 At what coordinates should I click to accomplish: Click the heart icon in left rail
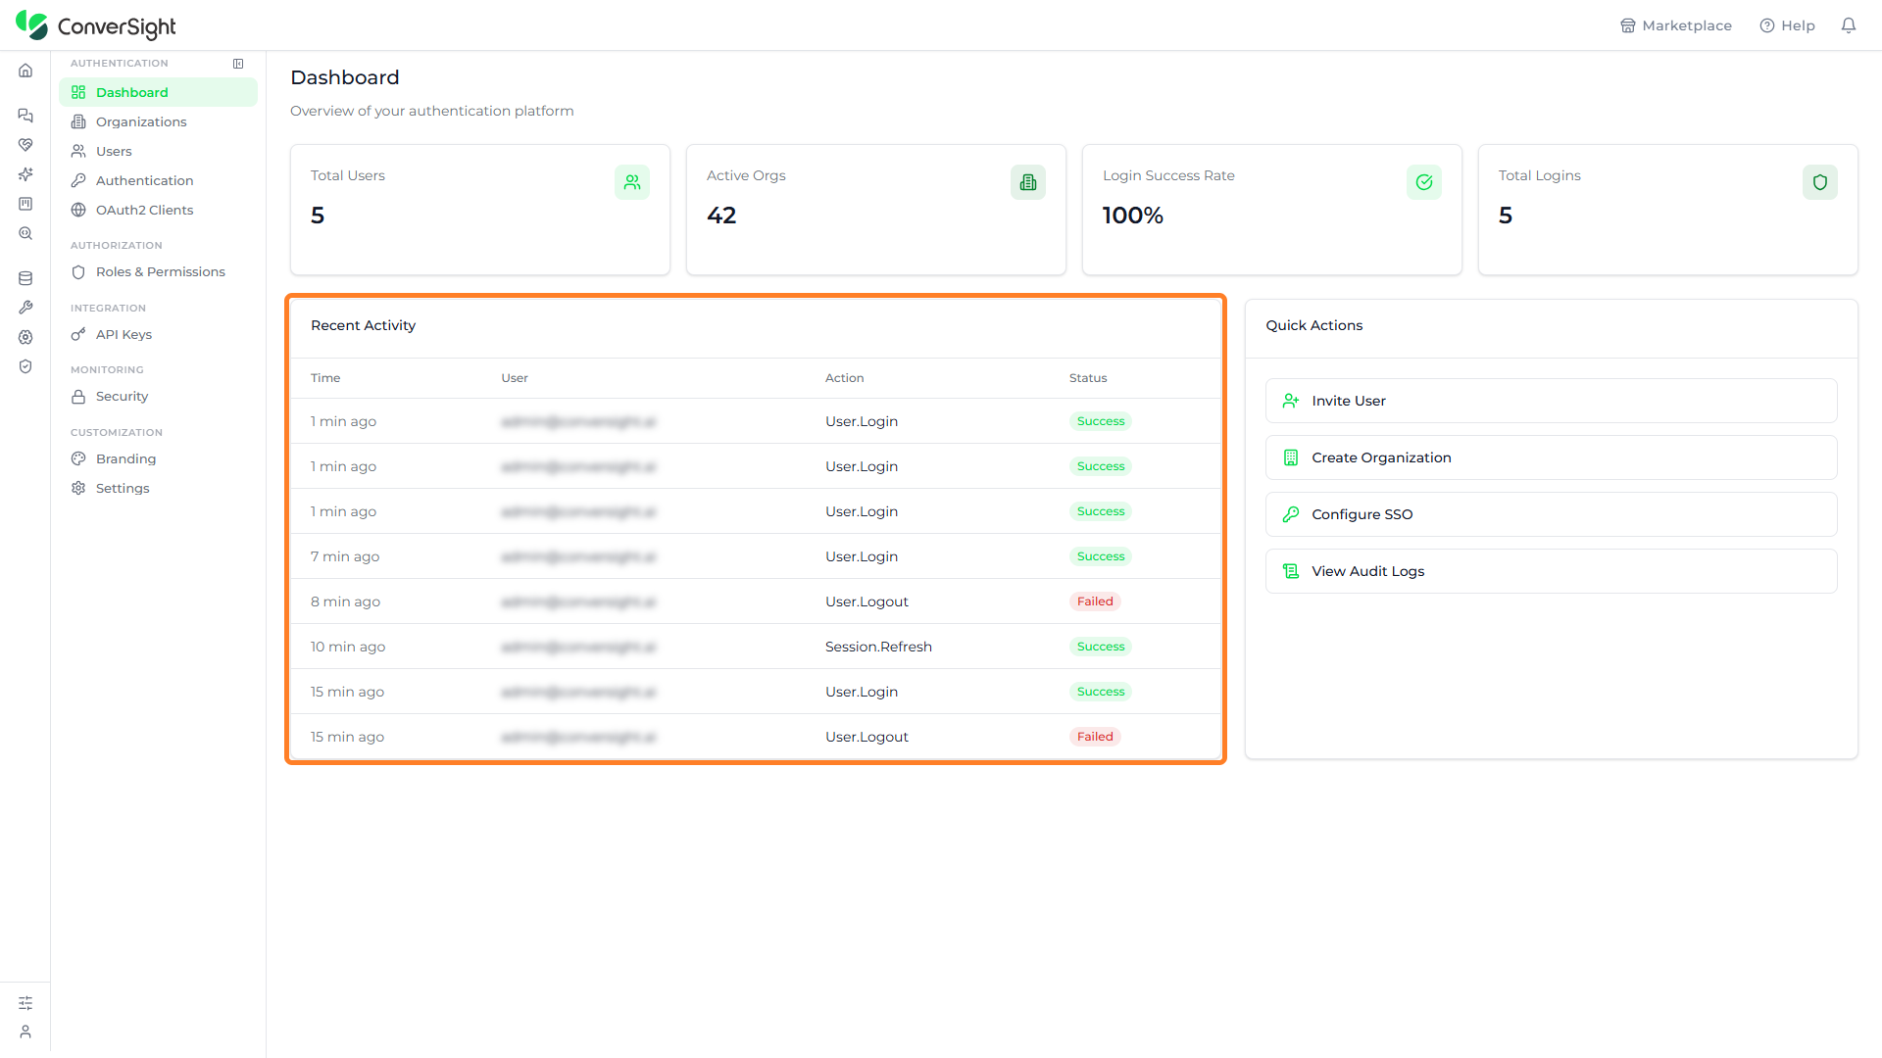(25, 145)
